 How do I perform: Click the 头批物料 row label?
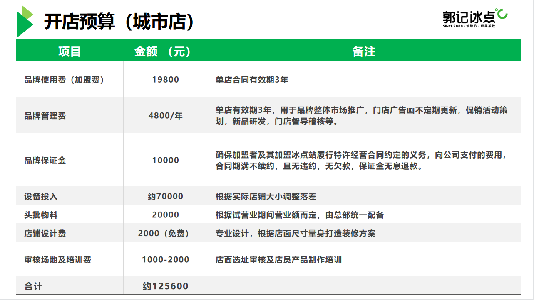tap(41, 215)
